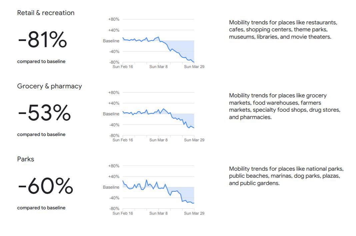Click the +80% label on retail chart
Viewport: 356px width, 236px height.
coord(114,19)
